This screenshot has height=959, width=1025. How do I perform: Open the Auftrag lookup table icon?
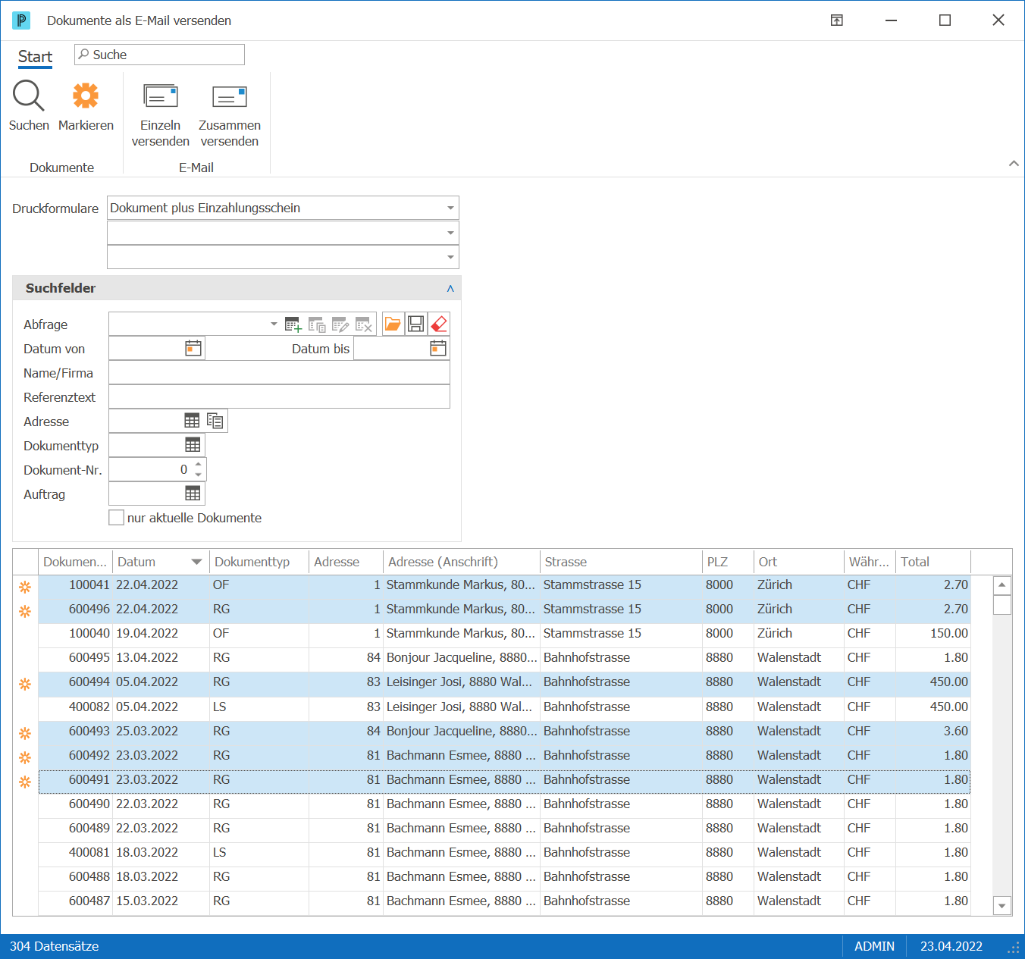coord(193,494)
